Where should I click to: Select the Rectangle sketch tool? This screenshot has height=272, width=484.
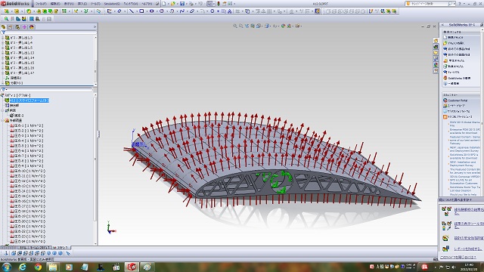click(x=141, y=11)
